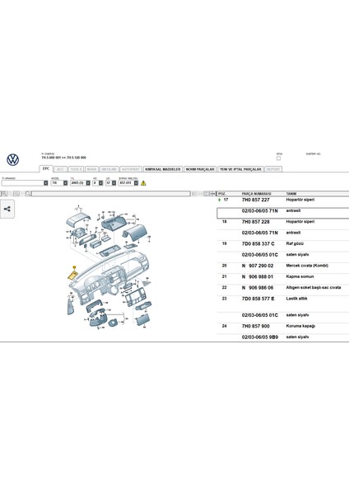Viewport: 349px width, 495px height.
Task: Select part number 7D0 858 577 E
Action: point(258,299)
